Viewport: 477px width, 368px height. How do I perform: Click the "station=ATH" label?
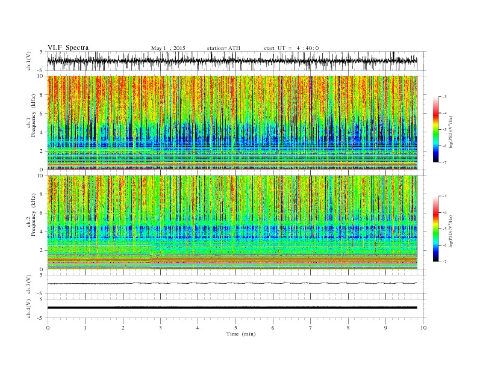pyautogui.click(x=223, y=48)
